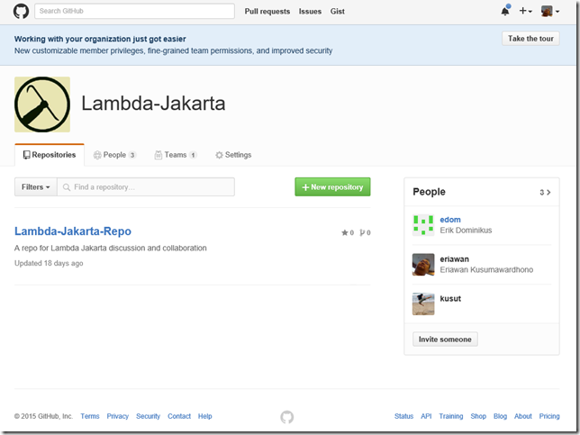Screen dimensions: 580x435
Task: Click the New repository button
Action: [332, 187]
